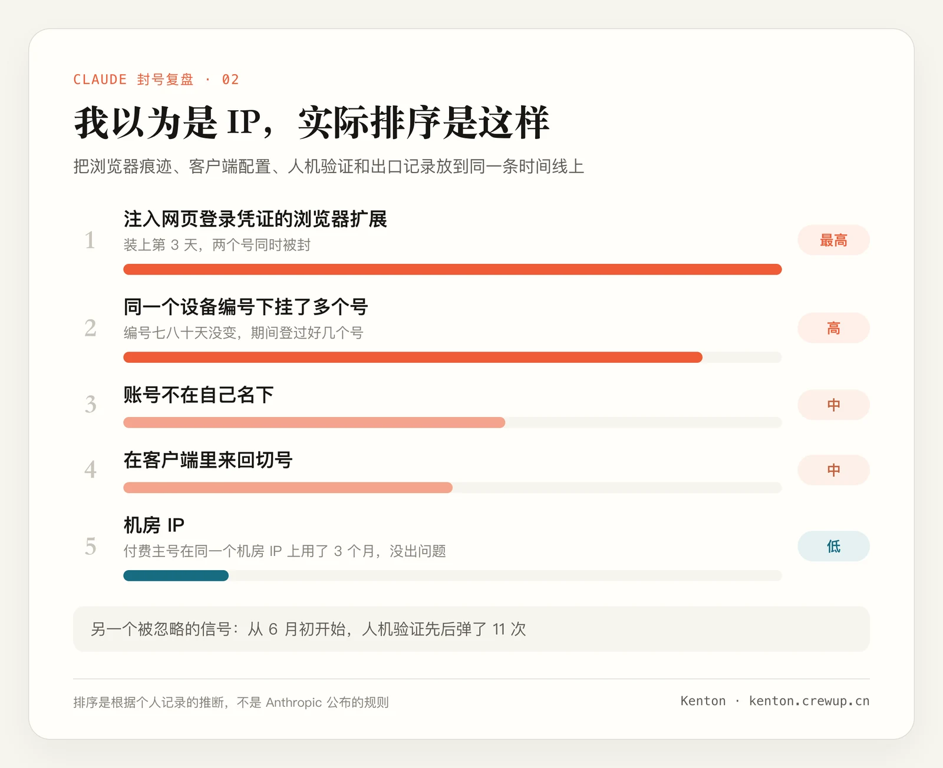Click the teal progress bar under "机房 IP"

click(453, 575)
